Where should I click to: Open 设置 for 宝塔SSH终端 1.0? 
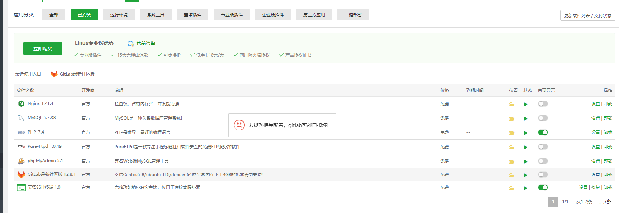pyautogui.click(x=583, y=188)
